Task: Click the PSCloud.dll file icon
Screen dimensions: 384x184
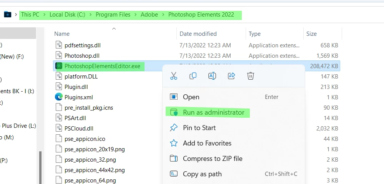Action: click(59, 128)
